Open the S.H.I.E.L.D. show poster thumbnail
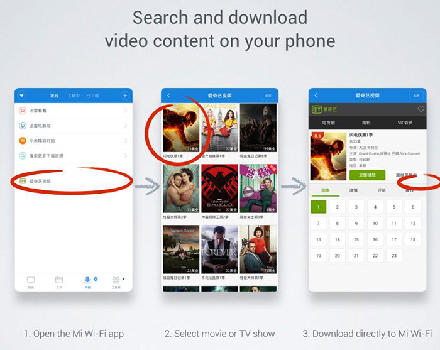440x350 pixels. point(219,189)
